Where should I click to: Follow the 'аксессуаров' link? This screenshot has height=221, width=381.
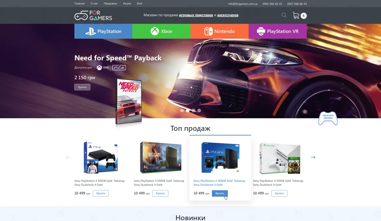(228, 15)
